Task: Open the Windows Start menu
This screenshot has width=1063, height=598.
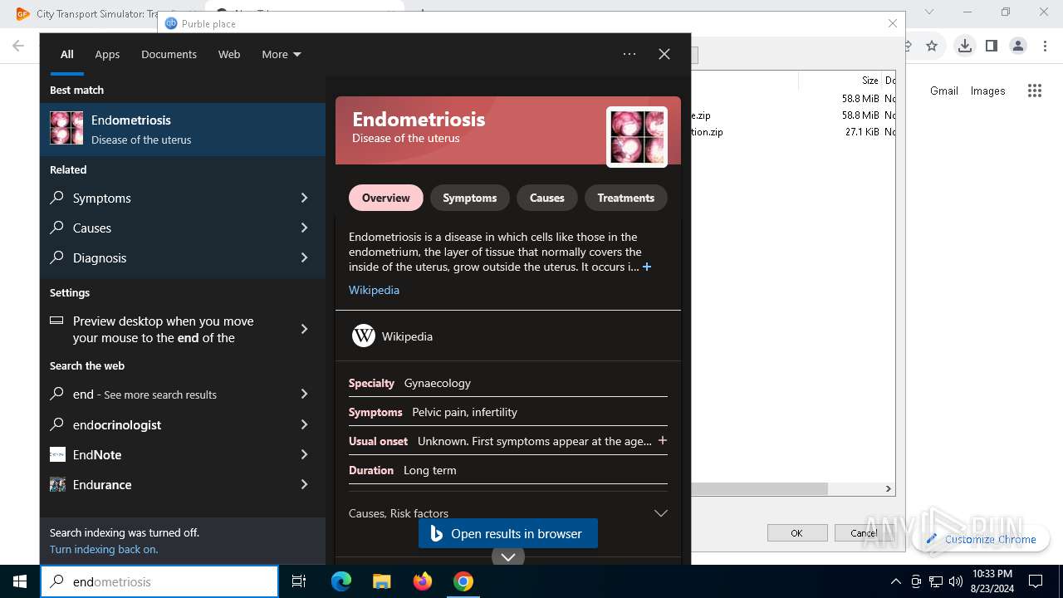Action: 20,581
